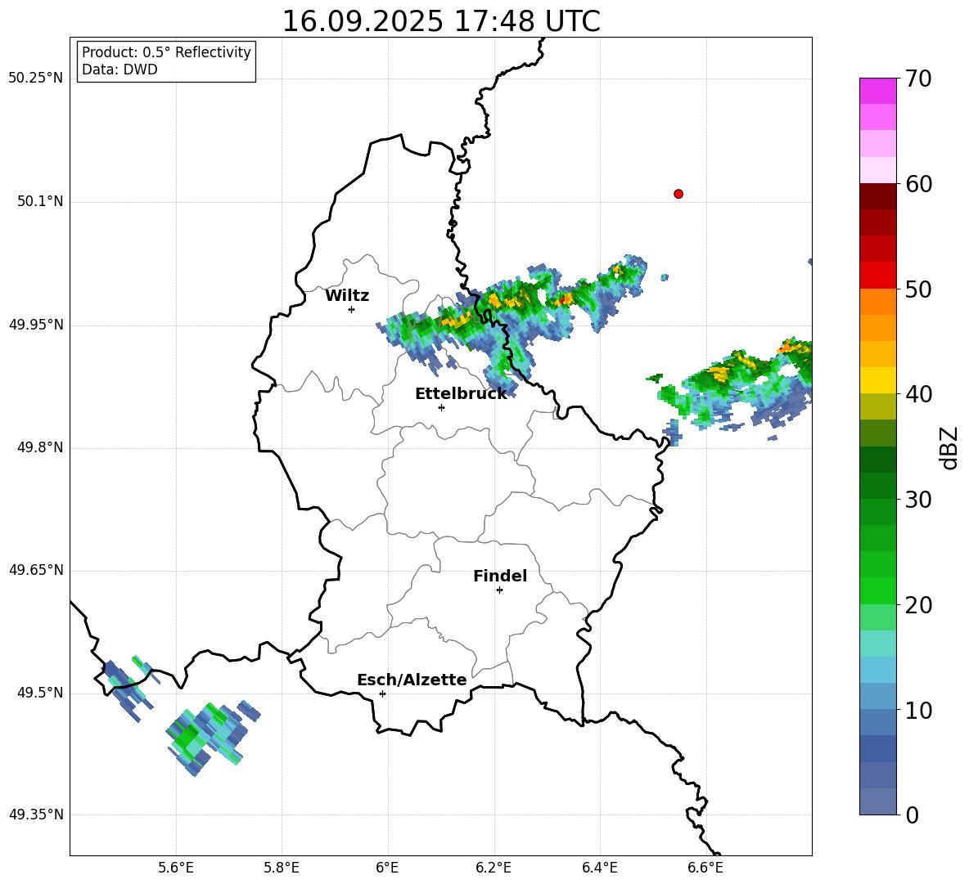The height and width of the screenshot is (884, 969).
Task: Click the 49.95°N latitude label
Action: click(x=36, y=325)
